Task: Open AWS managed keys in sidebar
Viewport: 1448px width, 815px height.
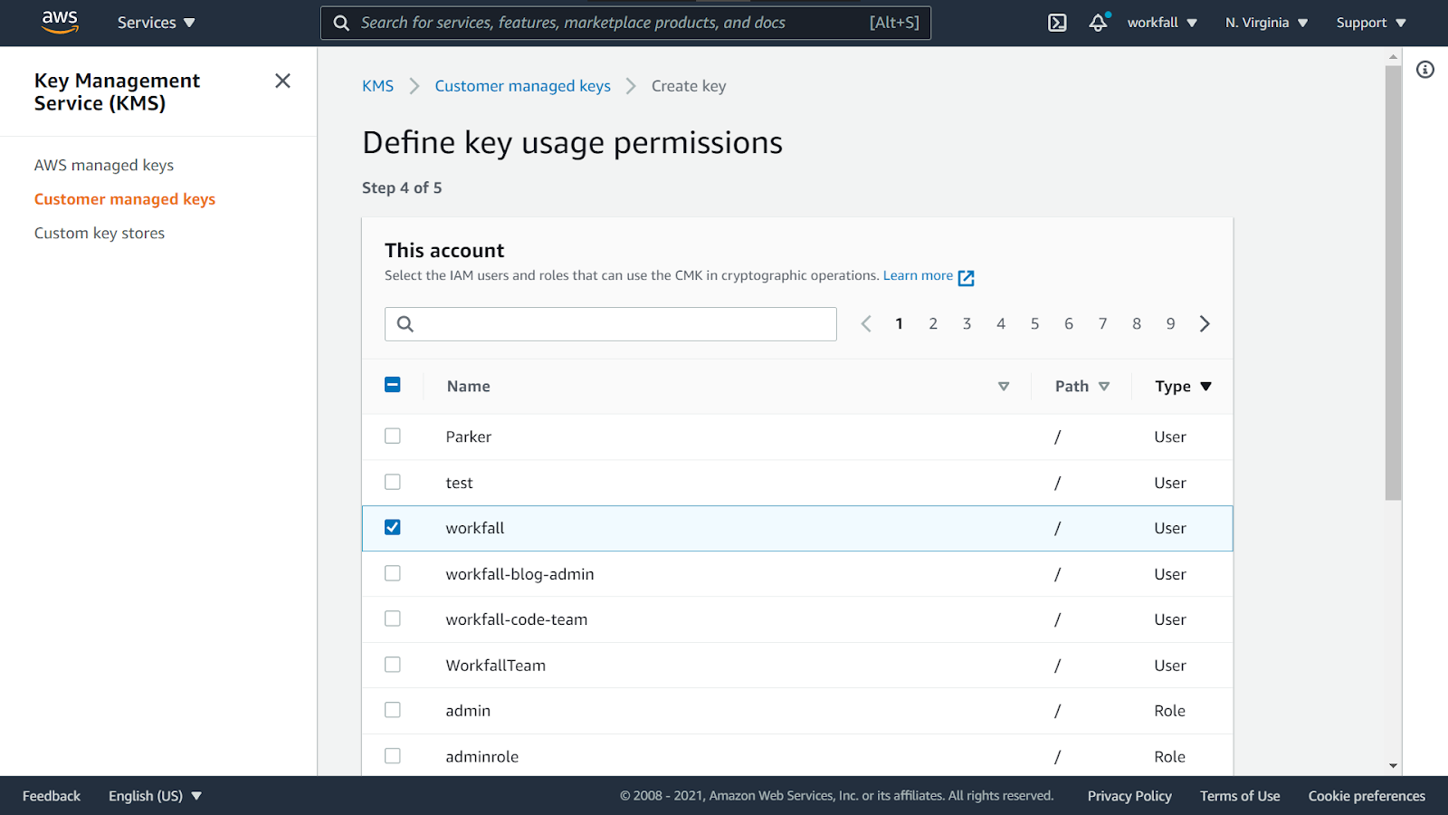Action: coord(104,165)
